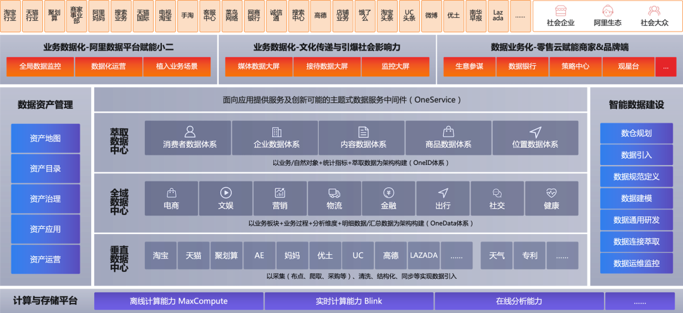Select 实时计算能力 Blink bar
The image size is (683, 313).
[x=349, y=301]
